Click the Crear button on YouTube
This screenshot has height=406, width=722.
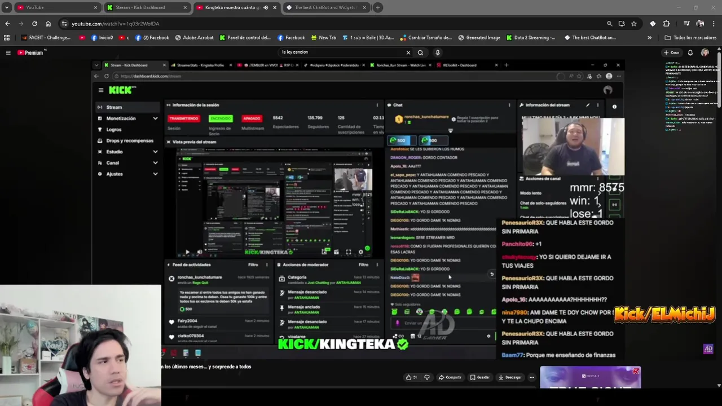(x=671, y=52)
